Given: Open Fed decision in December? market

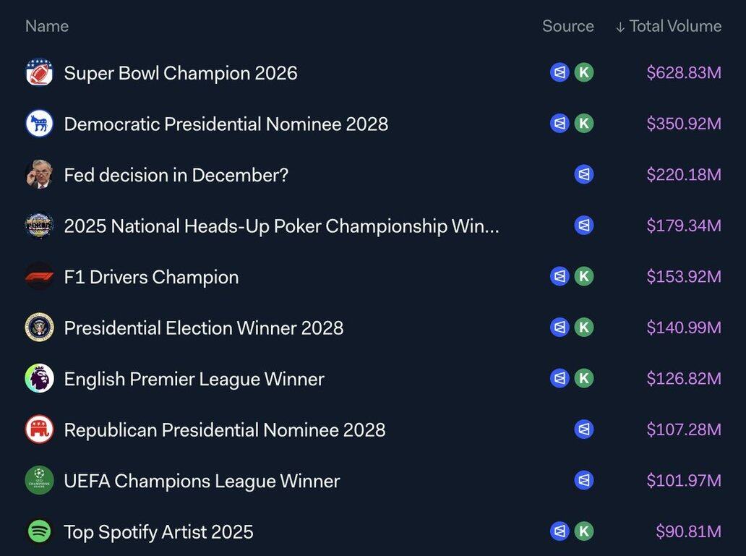Looking at the screenshot, I should click(x=176, y=175).
